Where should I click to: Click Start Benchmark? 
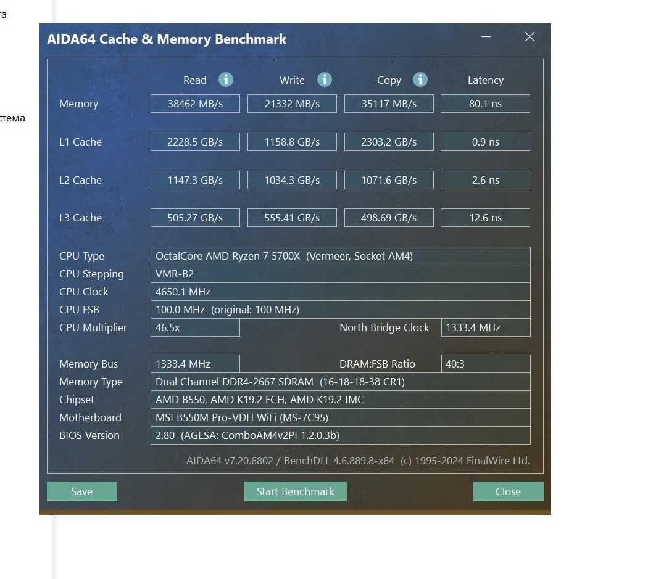click(x=295, y=491)
